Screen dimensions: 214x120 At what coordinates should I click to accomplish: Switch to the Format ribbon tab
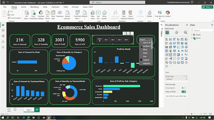pyautogui.click(x=75, y=7)
